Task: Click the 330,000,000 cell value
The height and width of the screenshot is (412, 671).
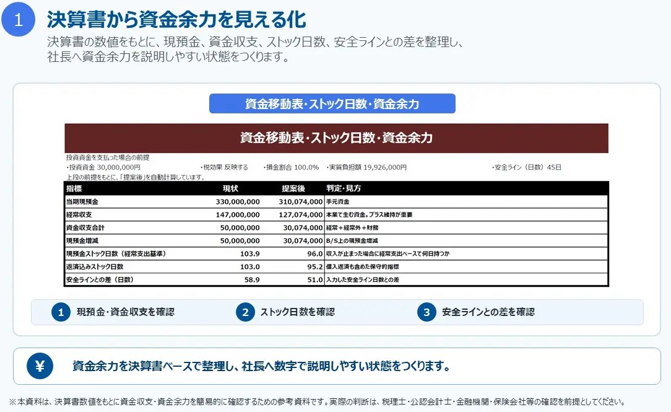Action: tap(238, 202)
